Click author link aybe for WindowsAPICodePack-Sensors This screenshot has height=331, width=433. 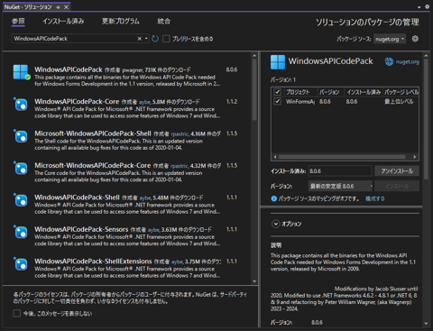[x=153, y=230]
